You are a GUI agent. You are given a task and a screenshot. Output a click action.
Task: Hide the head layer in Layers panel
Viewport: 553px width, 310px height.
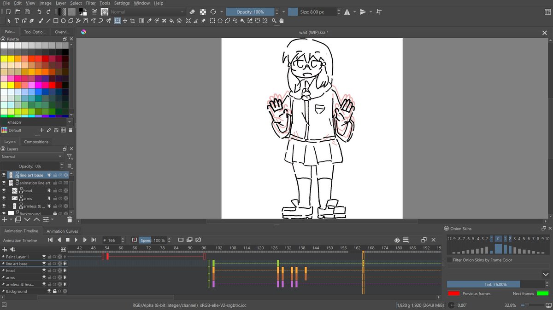pos(4,190)
